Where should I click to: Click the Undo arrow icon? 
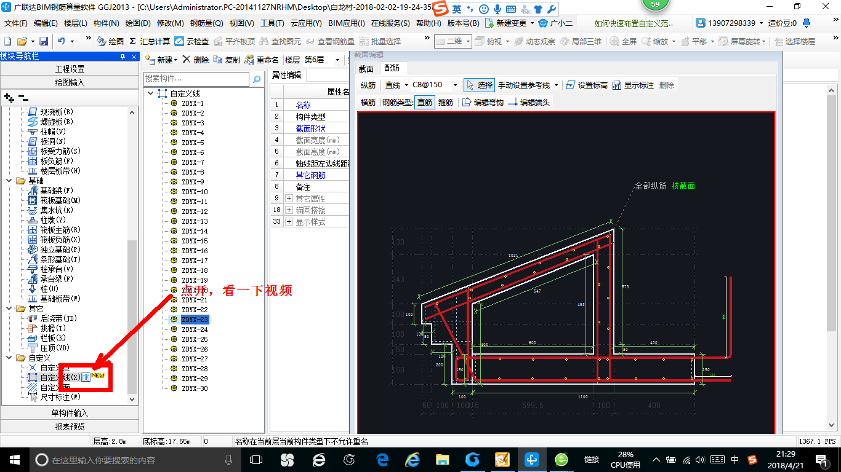[62, 41]
